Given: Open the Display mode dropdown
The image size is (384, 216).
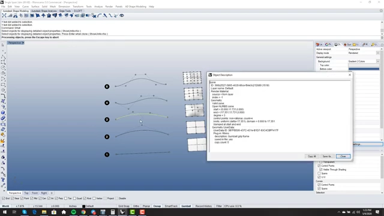Looking at the screenshot, I should click(377, 53).
